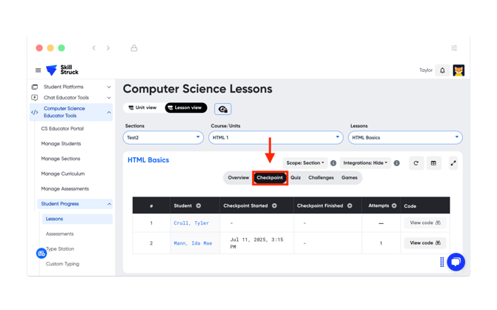Viewport: 497px width, 310px height.
Task: Open the Course/Units dropdown showing HTML 1
Action: point(275,137)
